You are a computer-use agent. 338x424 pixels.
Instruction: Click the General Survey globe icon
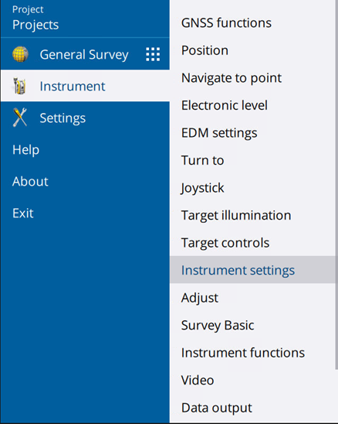pos(20,54)
